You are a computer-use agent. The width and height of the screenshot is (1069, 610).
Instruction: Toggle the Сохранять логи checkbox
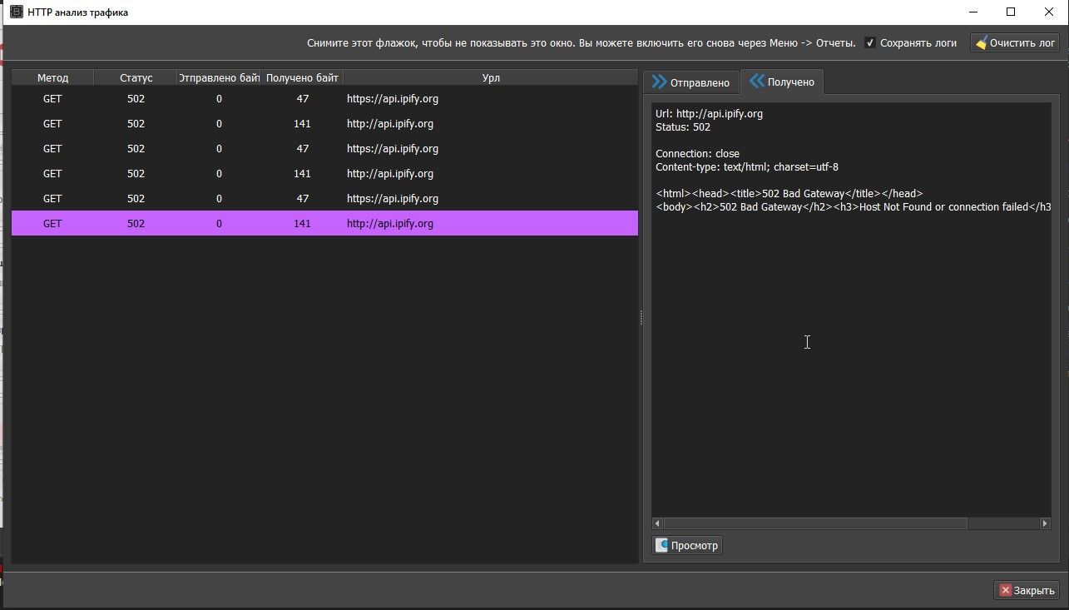pos(870,43)
